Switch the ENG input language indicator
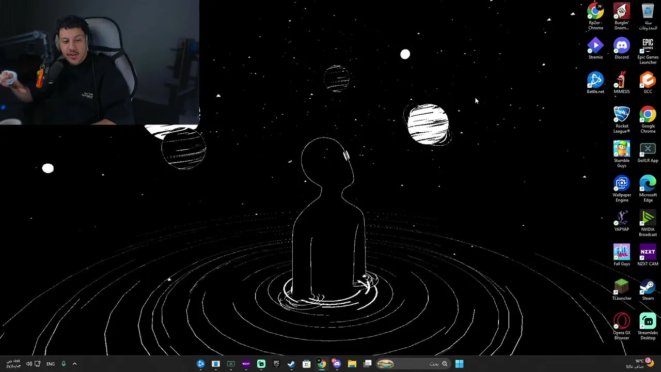The height and width of the screenshot is (372, 661). pos(51,364)
